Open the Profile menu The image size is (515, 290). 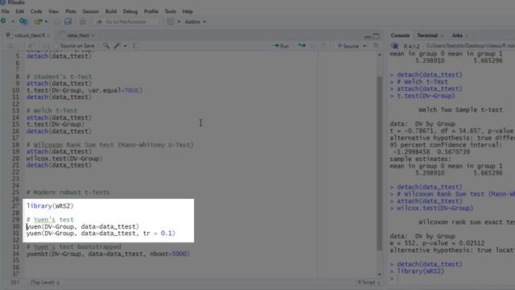coord(151,11)
